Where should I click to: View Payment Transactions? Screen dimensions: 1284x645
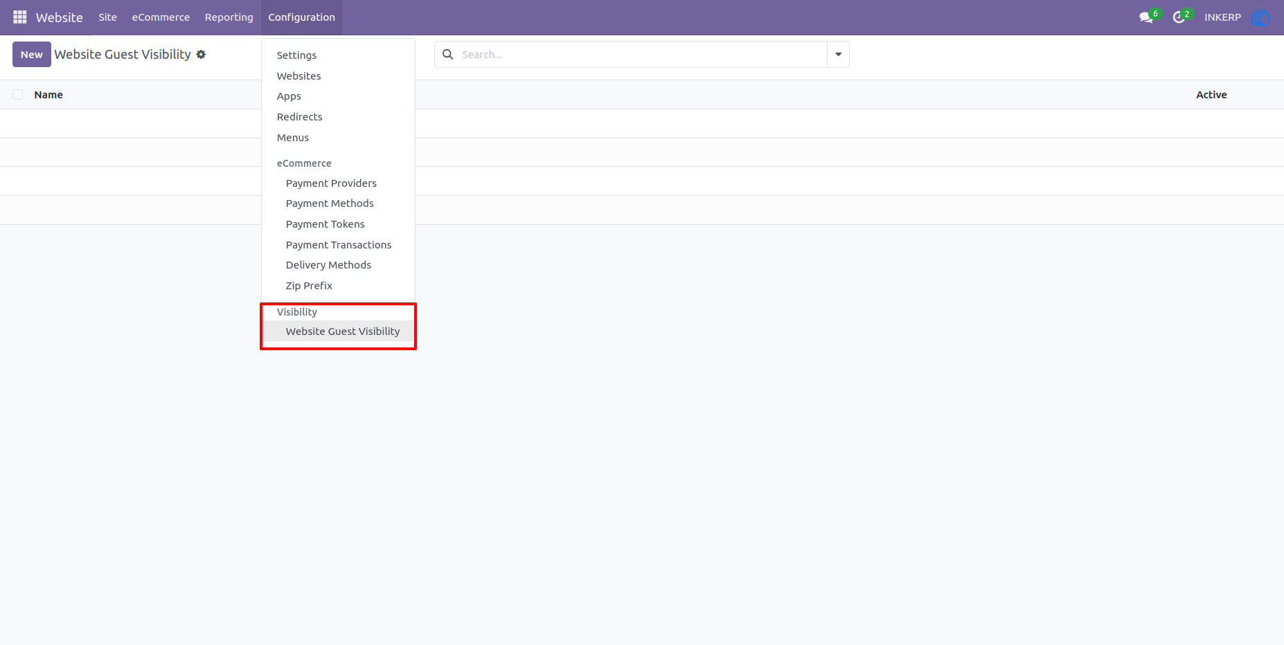(x=338, y=245)
